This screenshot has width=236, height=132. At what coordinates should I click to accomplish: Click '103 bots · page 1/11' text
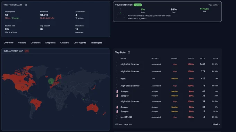123,124
